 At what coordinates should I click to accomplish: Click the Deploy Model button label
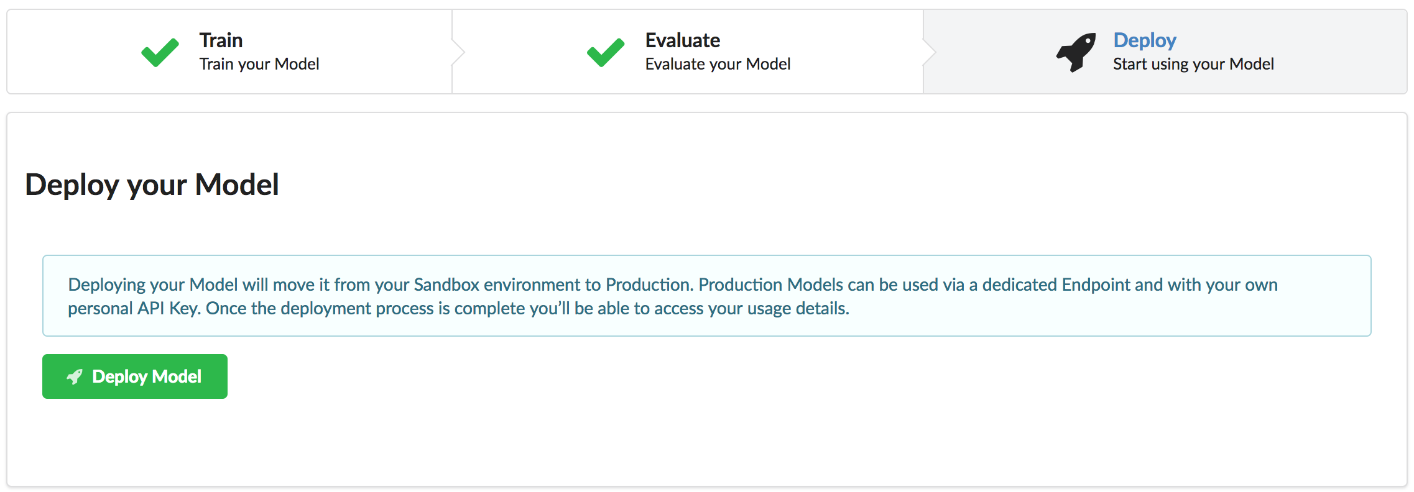point(147,376)
